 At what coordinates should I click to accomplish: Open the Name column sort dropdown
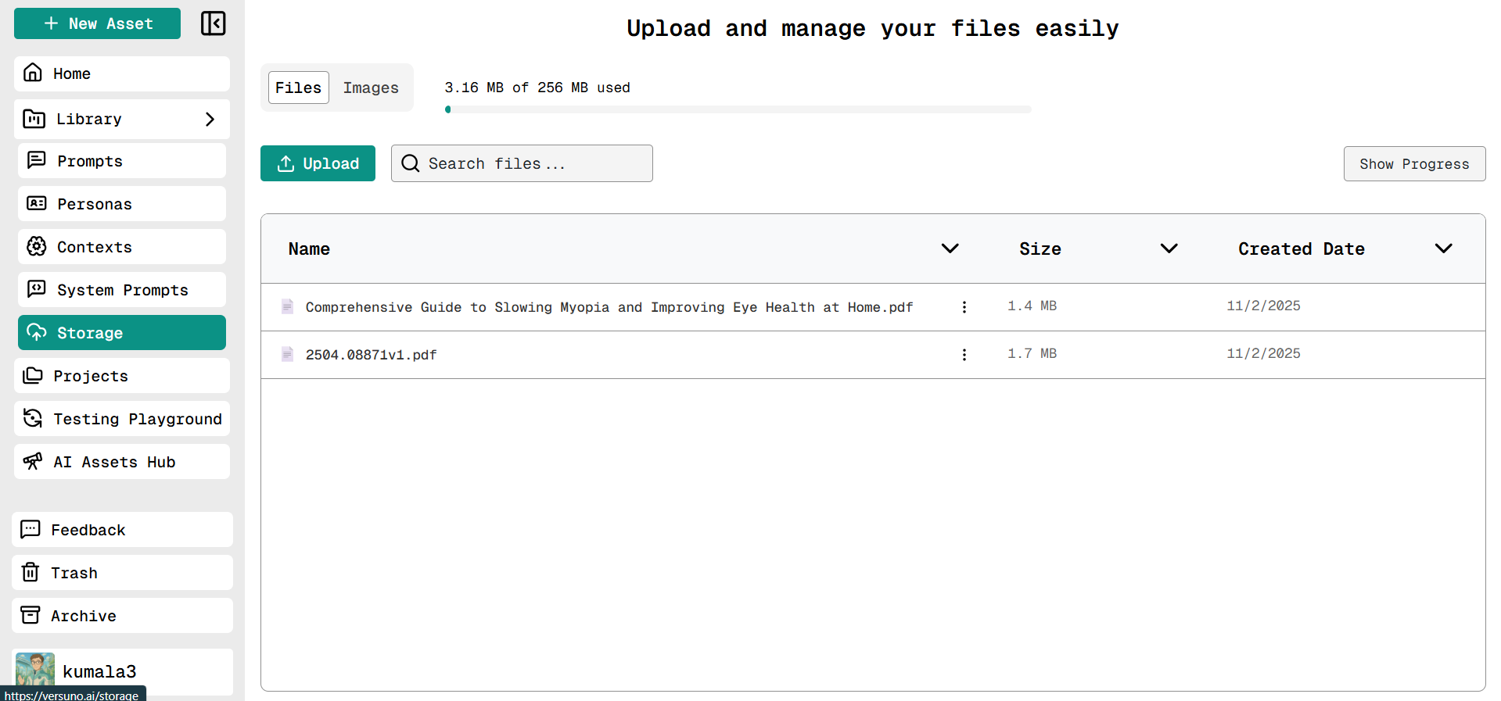click(950, 249)
